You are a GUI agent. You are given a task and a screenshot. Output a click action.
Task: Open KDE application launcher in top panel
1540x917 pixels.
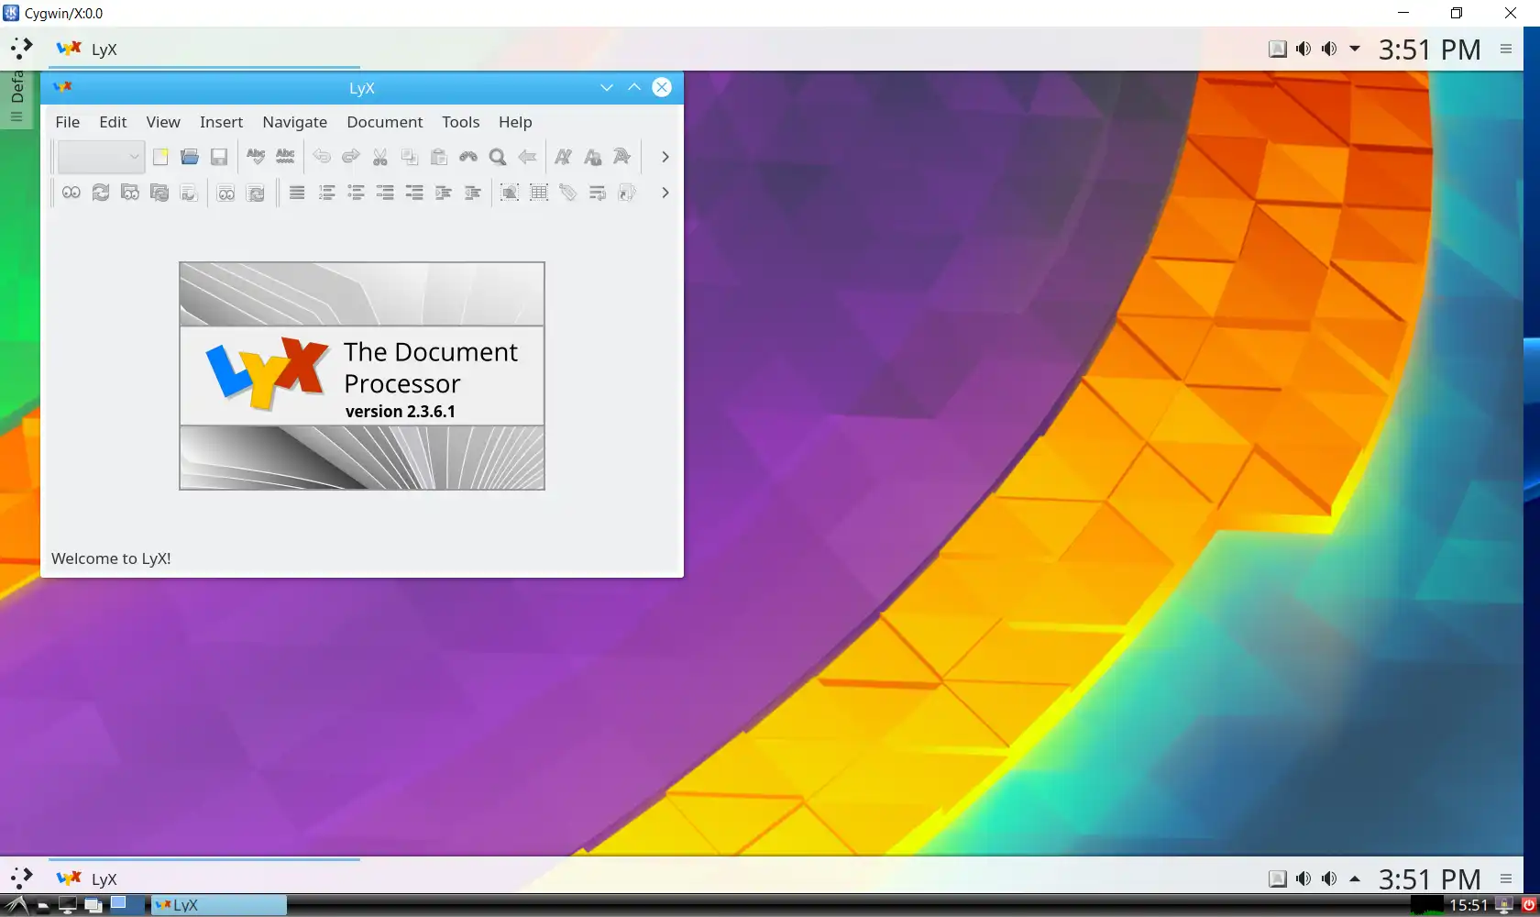point(22,49)
